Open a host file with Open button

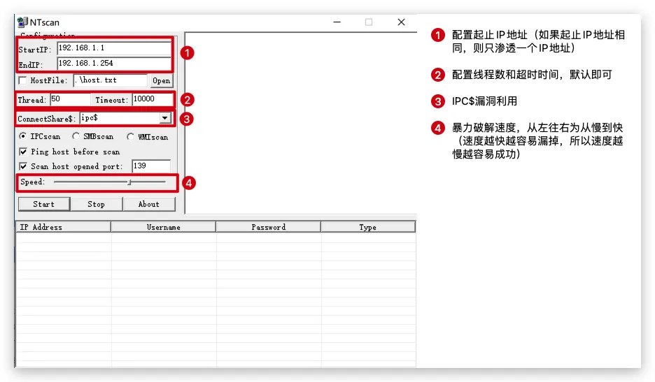click(x=161, y=80)
